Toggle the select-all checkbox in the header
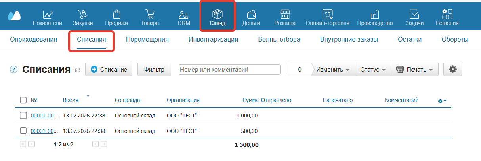481x161 pixels. tap(23, 100)
